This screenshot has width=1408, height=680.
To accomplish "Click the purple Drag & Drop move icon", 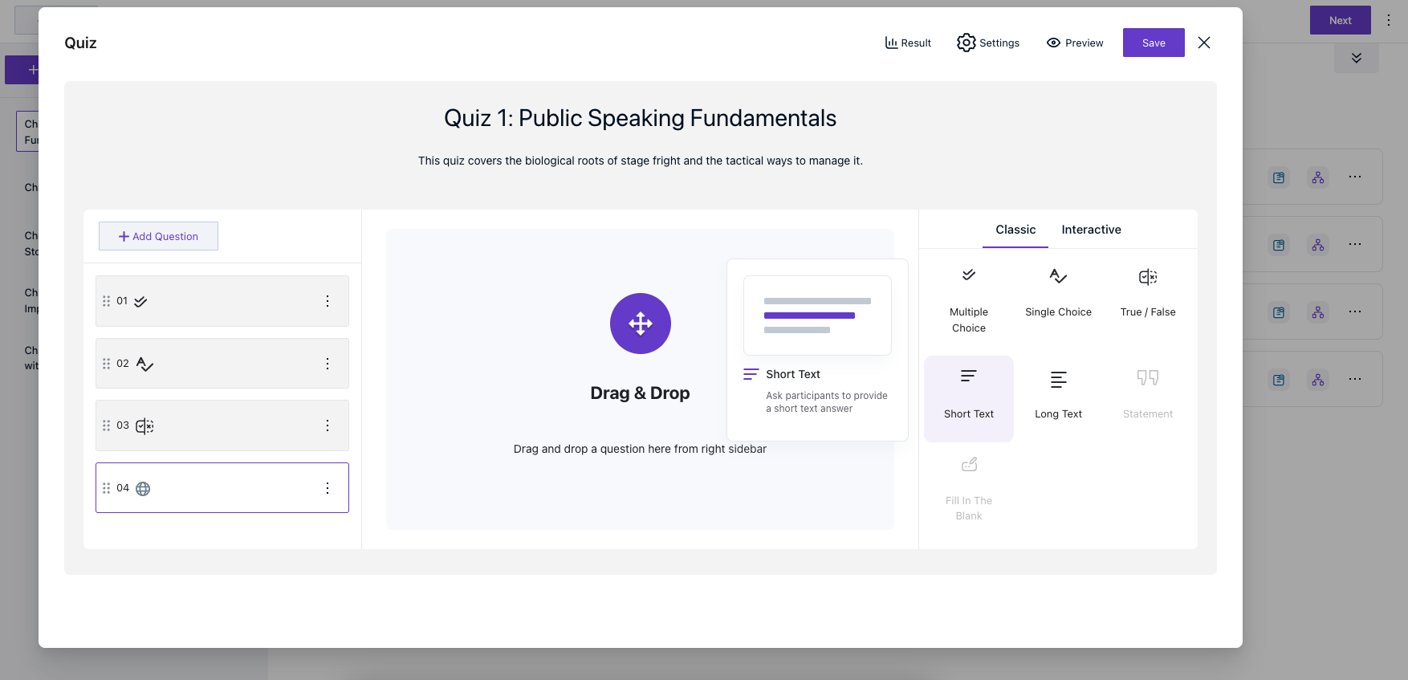I will tap(641, 324).
